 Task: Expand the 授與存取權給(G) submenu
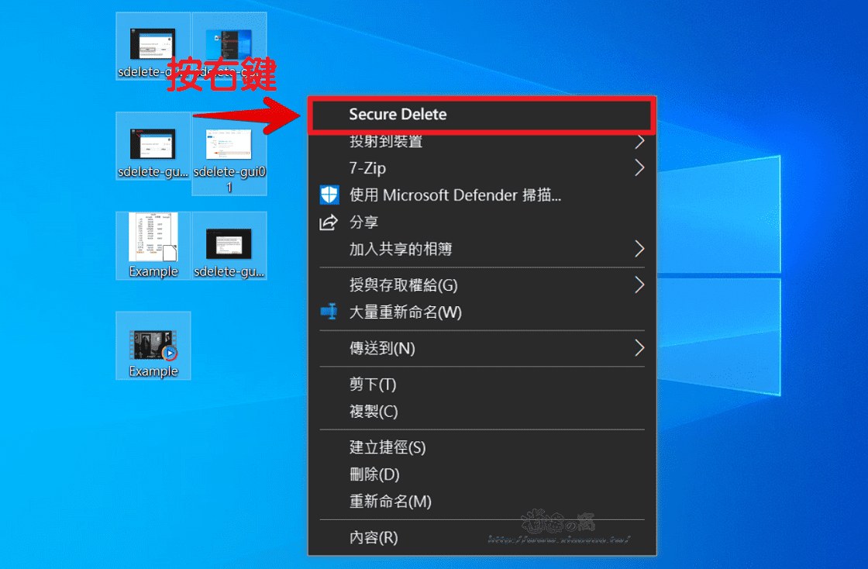(x=640, y=285)
